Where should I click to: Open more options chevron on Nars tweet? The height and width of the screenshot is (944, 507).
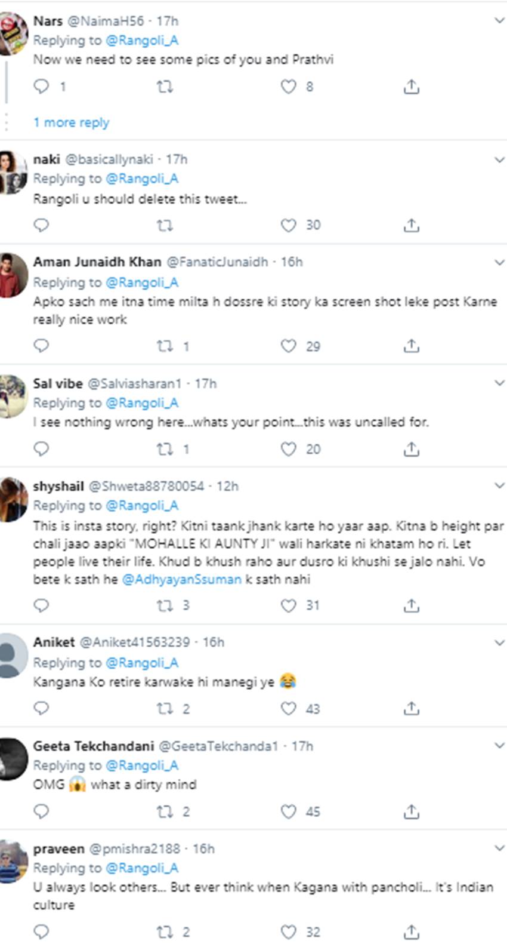(499, 21)
